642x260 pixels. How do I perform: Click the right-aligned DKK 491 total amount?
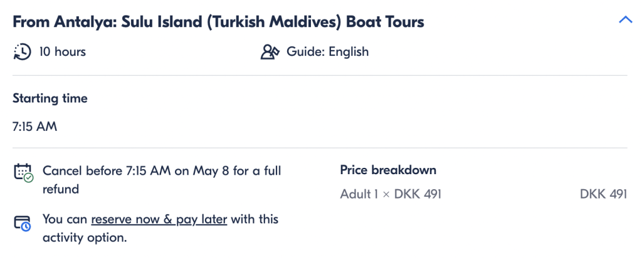click(x=604, y=194)
